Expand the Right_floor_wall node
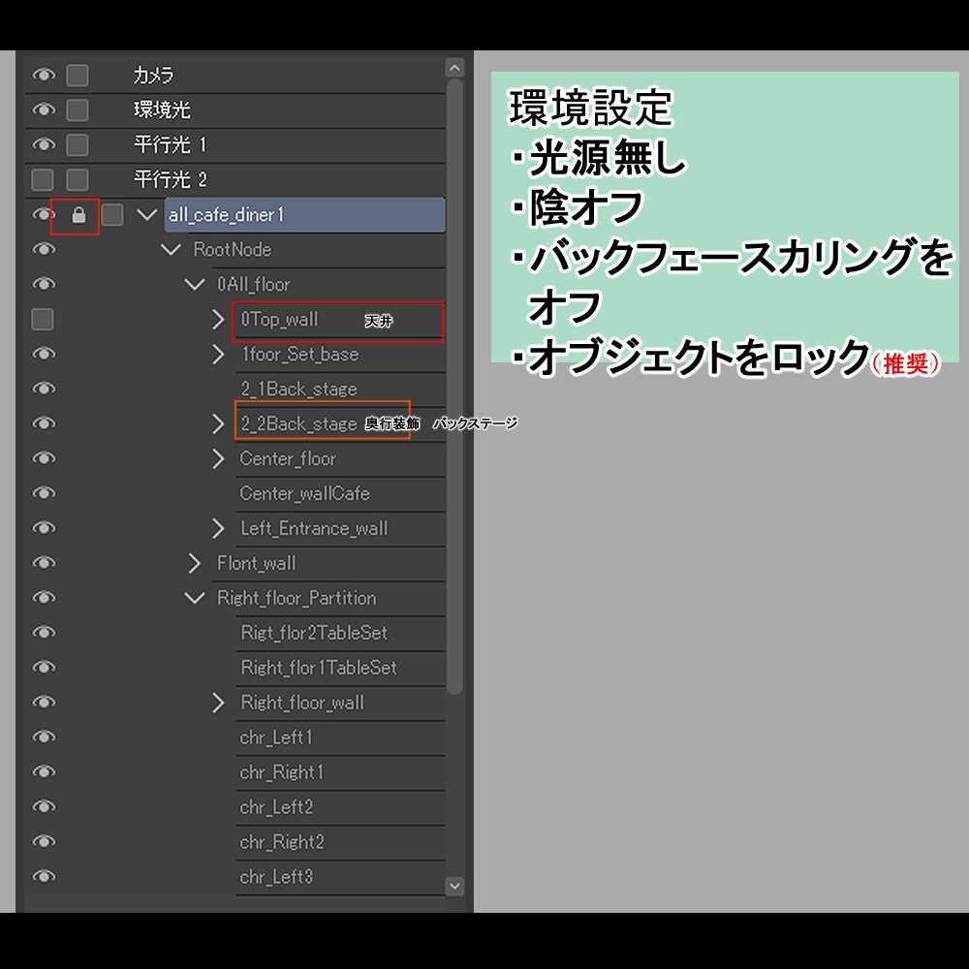This screenshot has height=969, width=969. (x=217, y=703)
